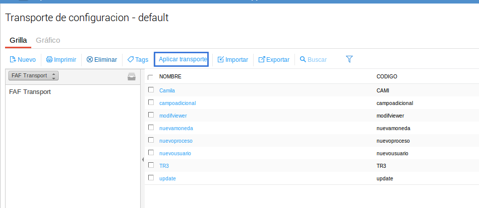Open the filter funnel icon
This screenshot has height=208, width=479.
tap(349, 59)
